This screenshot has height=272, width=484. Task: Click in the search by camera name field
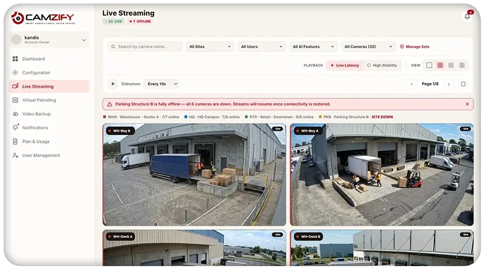pos(145,47)
